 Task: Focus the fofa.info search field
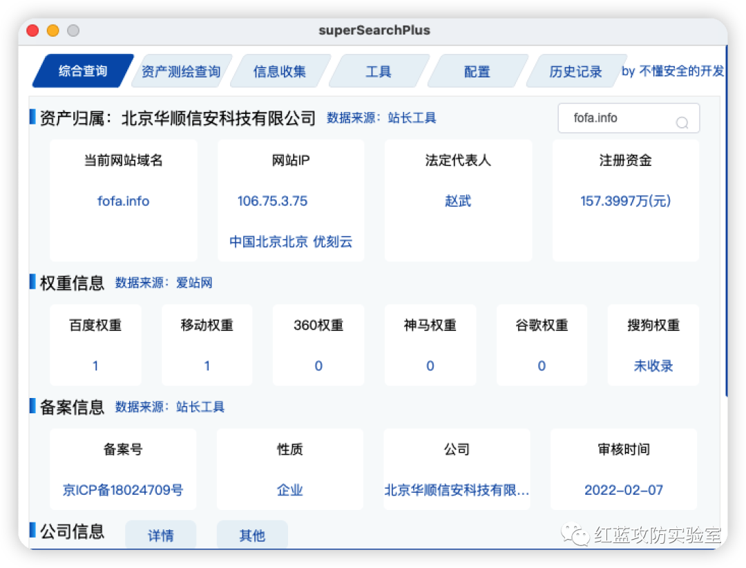[628, 118]
